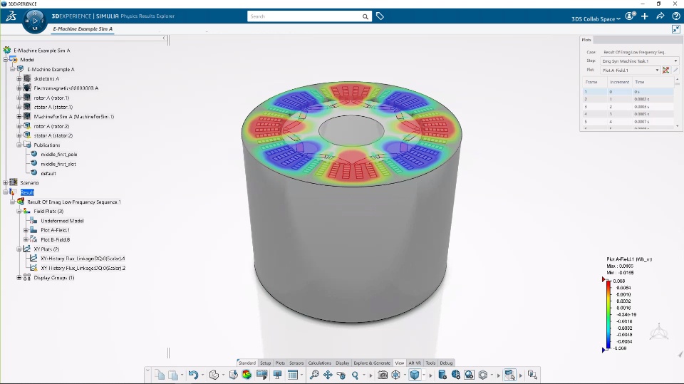The image size is (684, 384).
Task: Click the Zoom fit-all magnifier icon
Action: click(x=314, y=375)
